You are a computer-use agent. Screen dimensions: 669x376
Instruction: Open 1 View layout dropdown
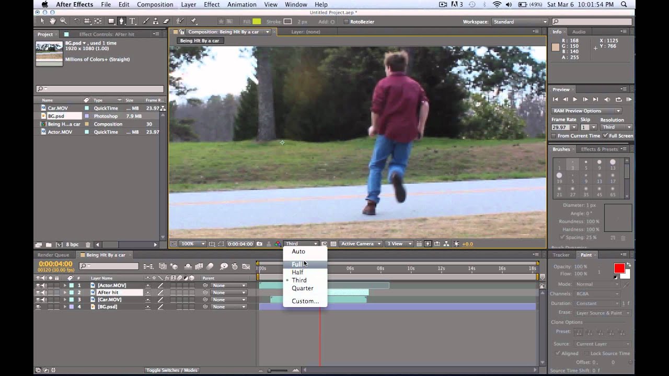click(399, 244)
